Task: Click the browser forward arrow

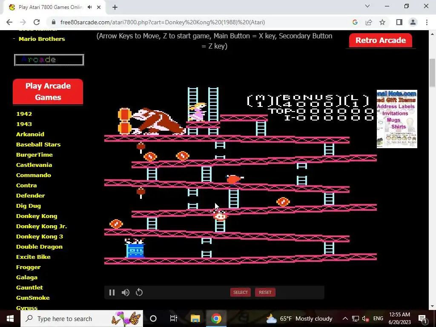Action: 23,22
